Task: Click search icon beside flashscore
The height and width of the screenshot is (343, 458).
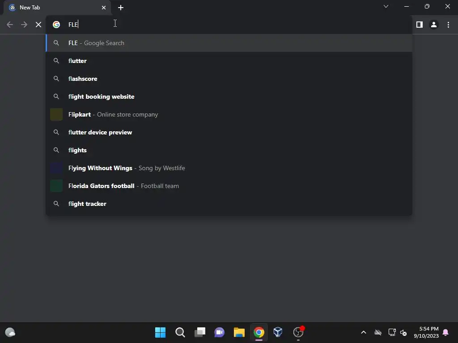Action: coord(56,79)
